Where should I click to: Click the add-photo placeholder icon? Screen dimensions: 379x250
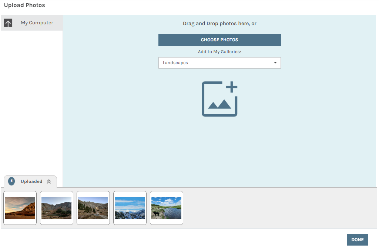tap(219, 99)
